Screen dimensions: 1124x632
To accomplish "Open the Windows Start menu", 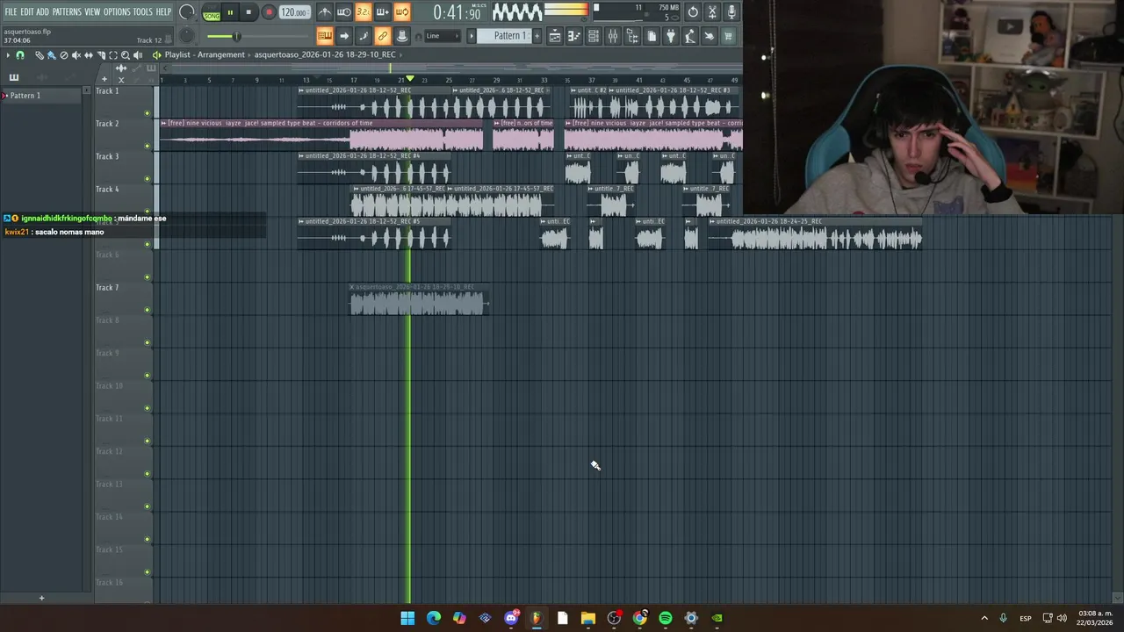I will point(407,618).
